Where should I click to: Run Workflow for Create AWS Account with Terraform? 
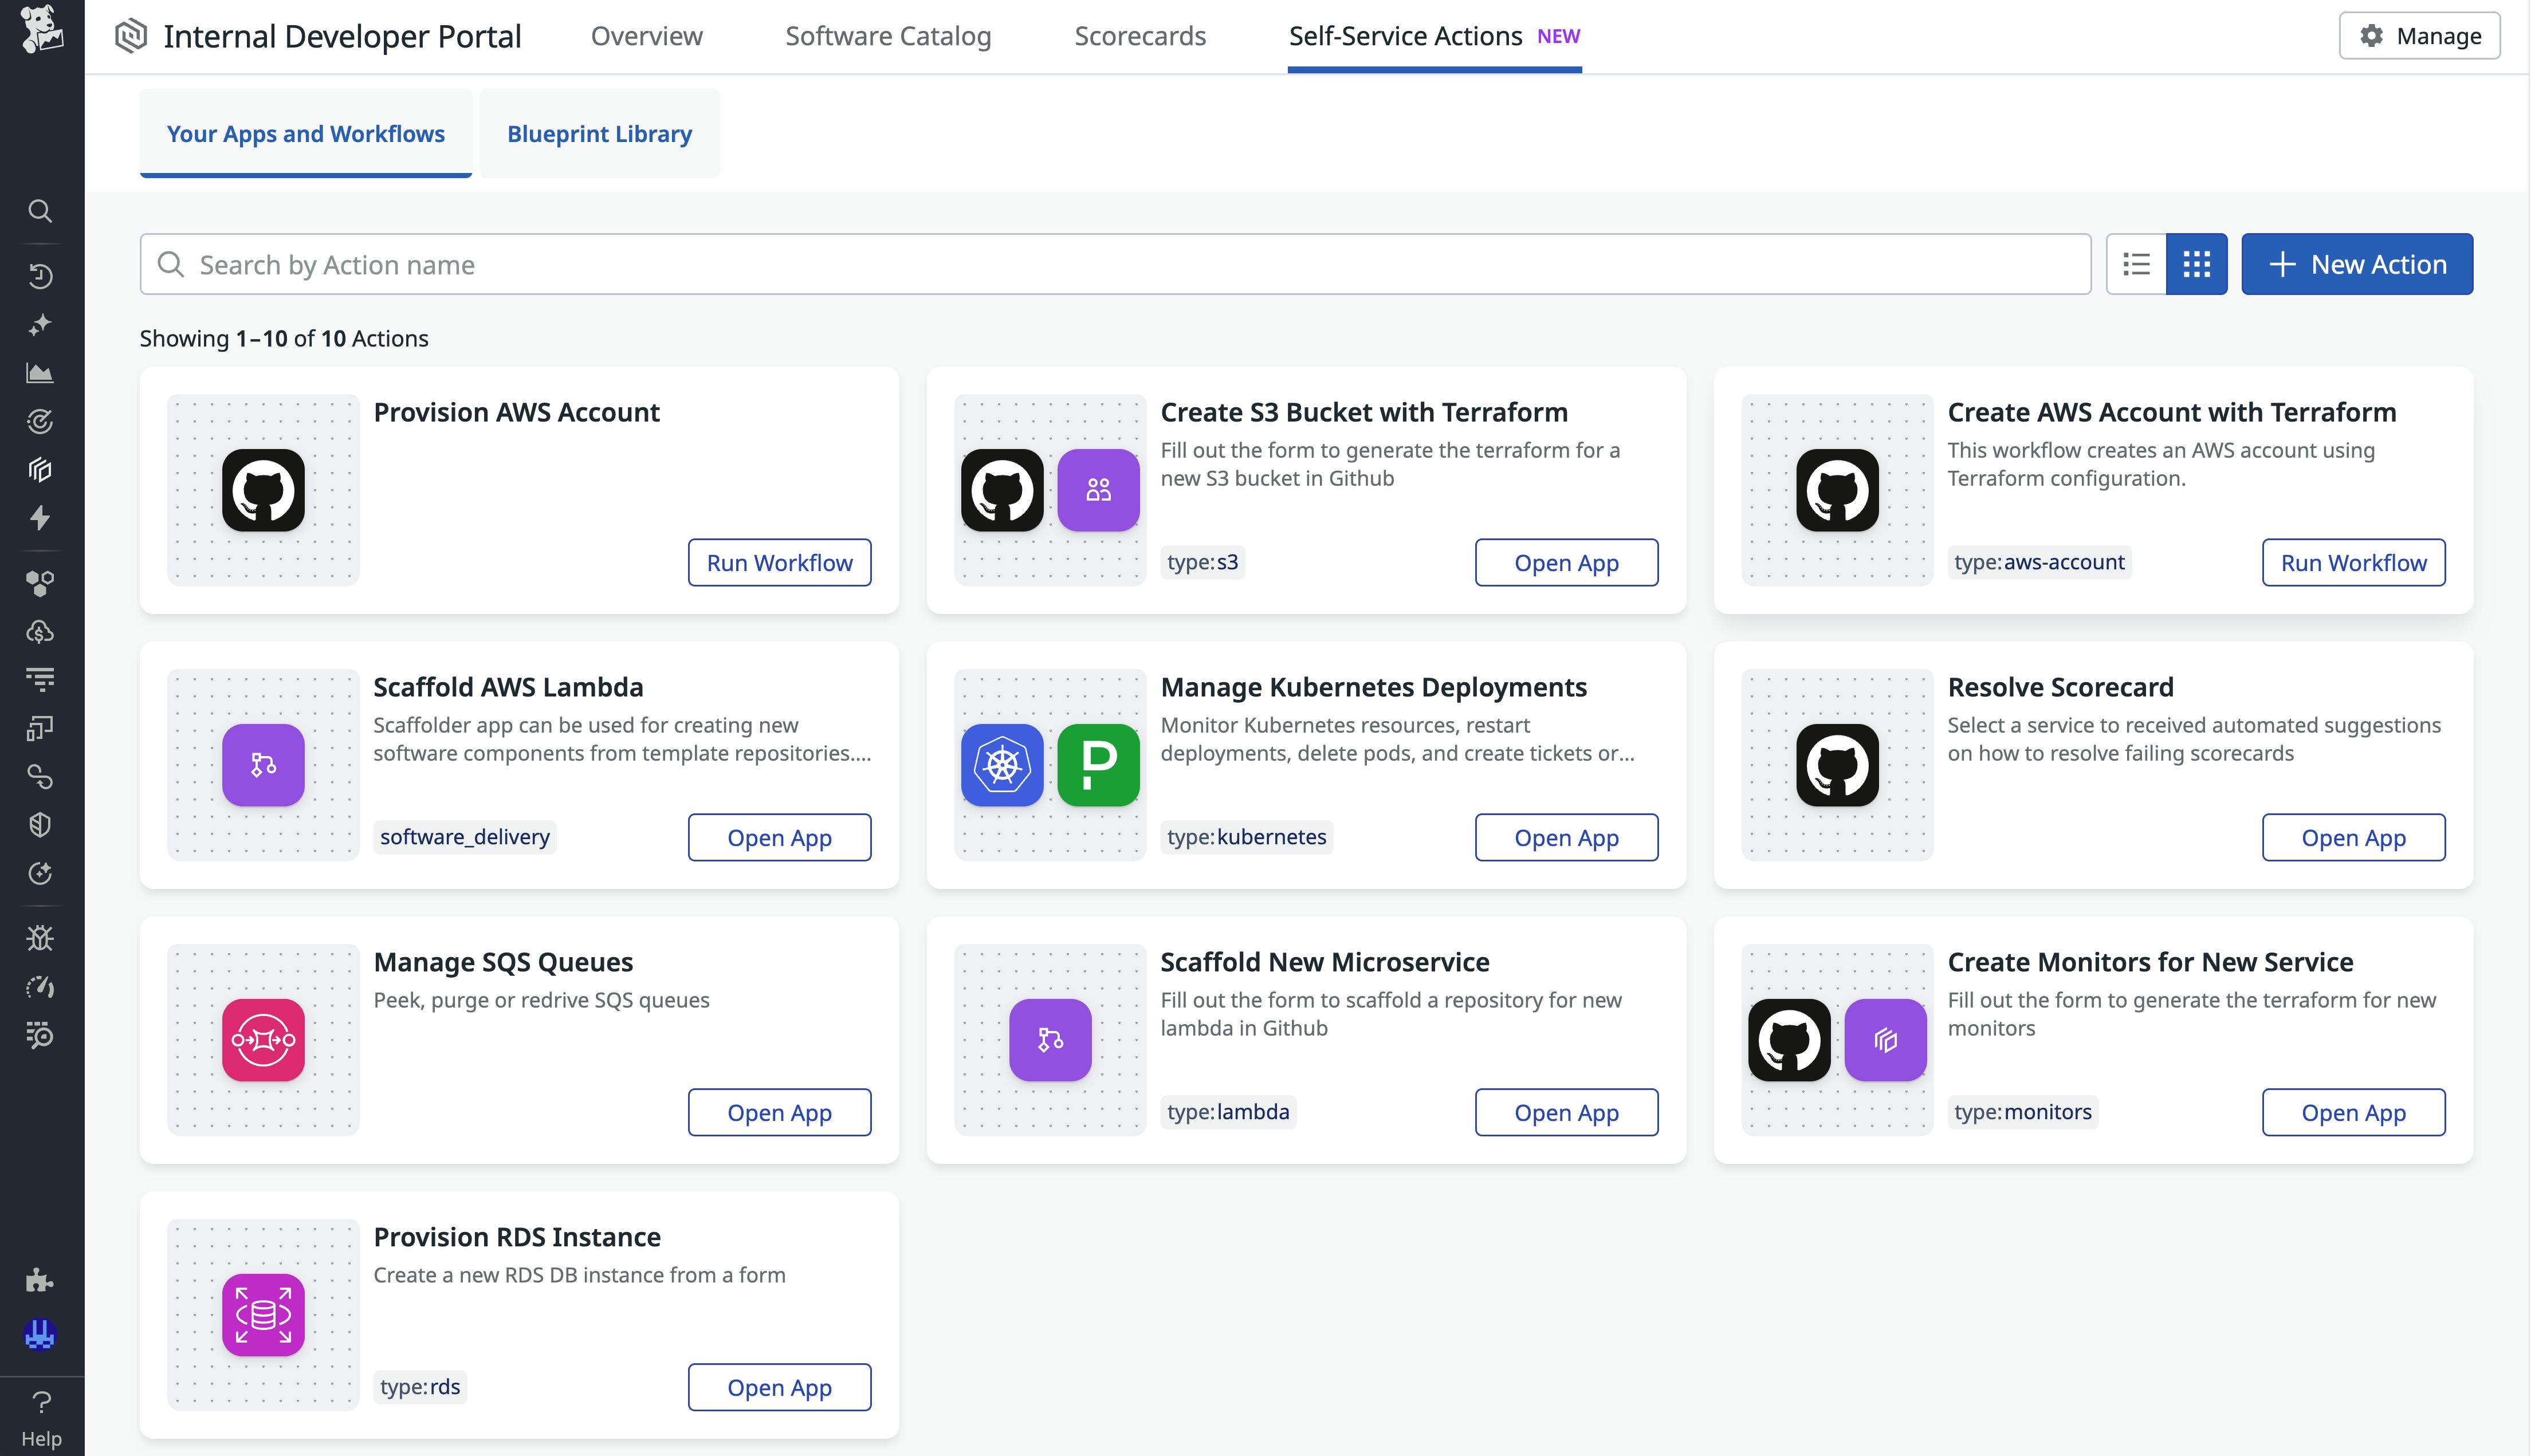point(2353,562)
